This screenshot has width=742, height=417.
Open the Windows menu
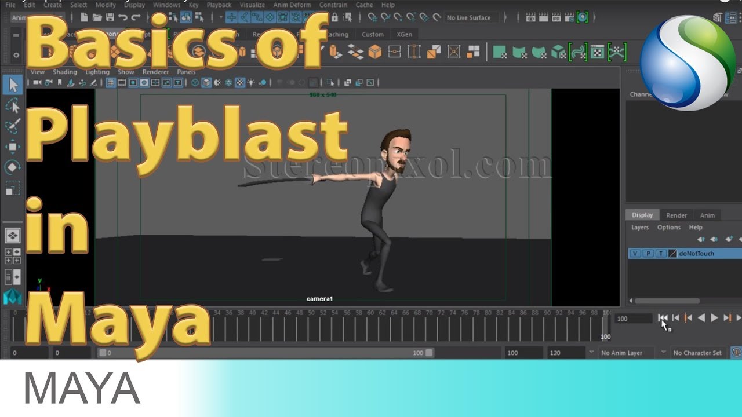coord(167,5)
